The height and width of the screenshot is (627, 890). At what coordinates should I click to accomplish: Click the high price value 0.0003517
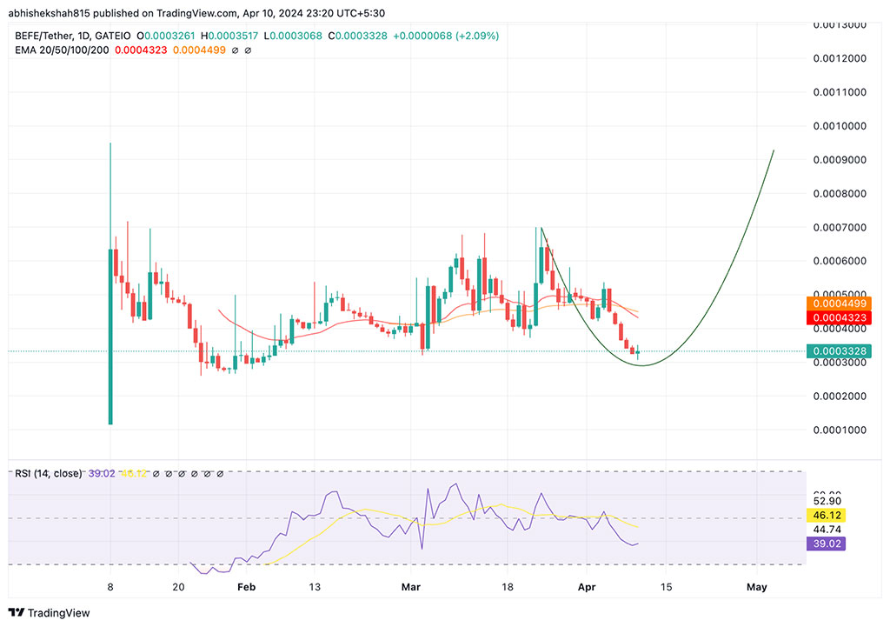click(x=233, y=36)
